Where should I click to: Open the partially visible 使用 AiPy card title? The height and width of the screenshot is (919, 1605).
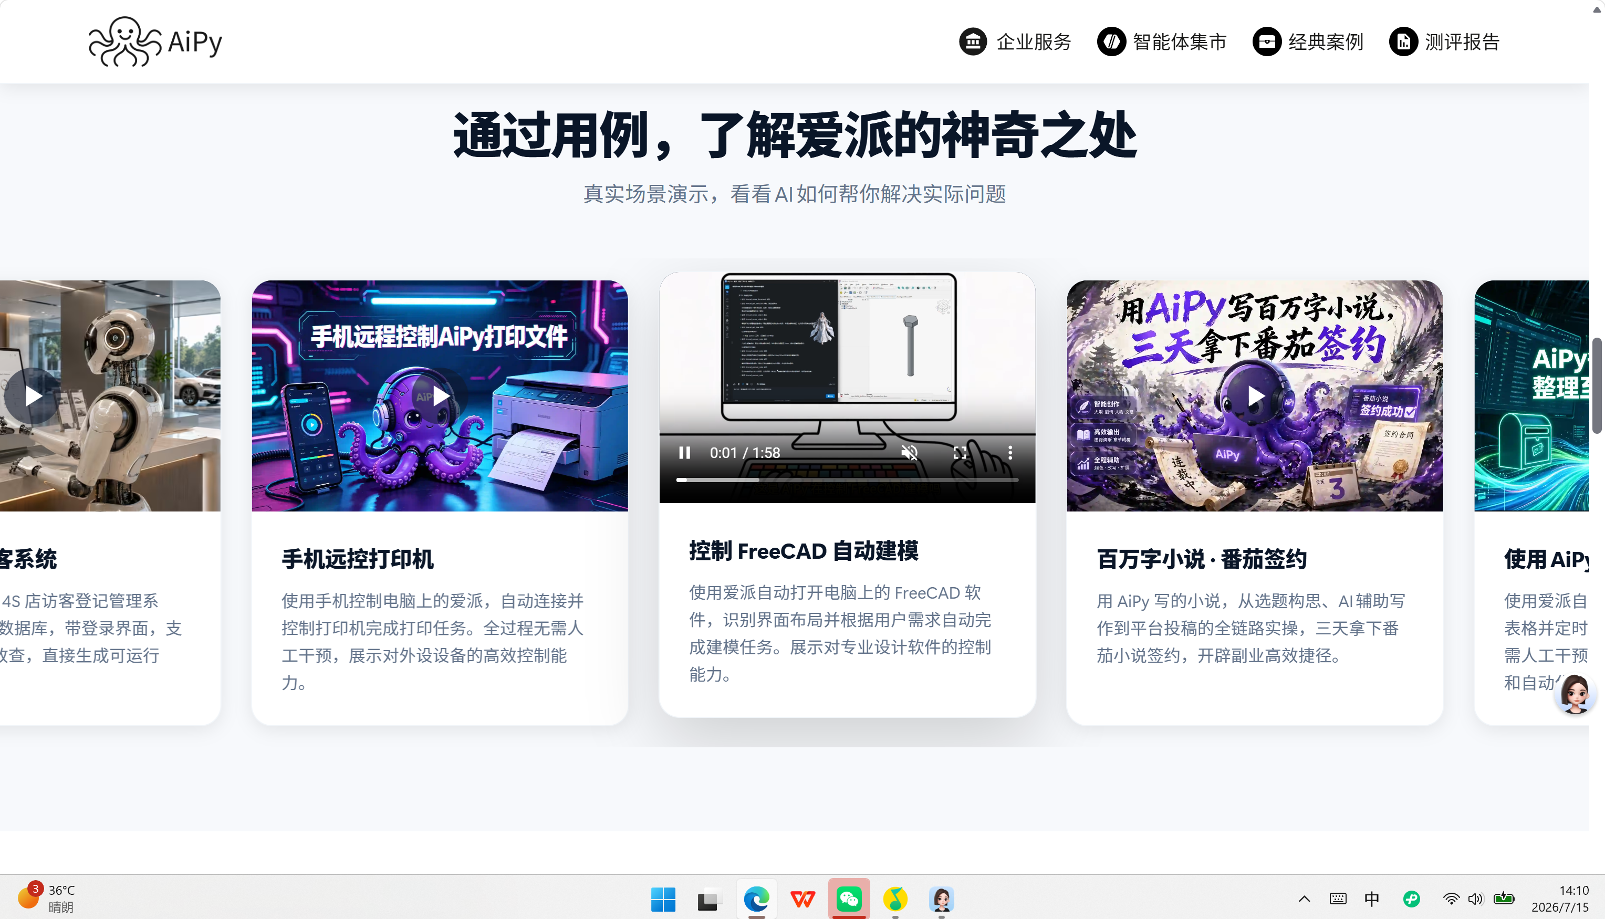[x=1546, y=559]
